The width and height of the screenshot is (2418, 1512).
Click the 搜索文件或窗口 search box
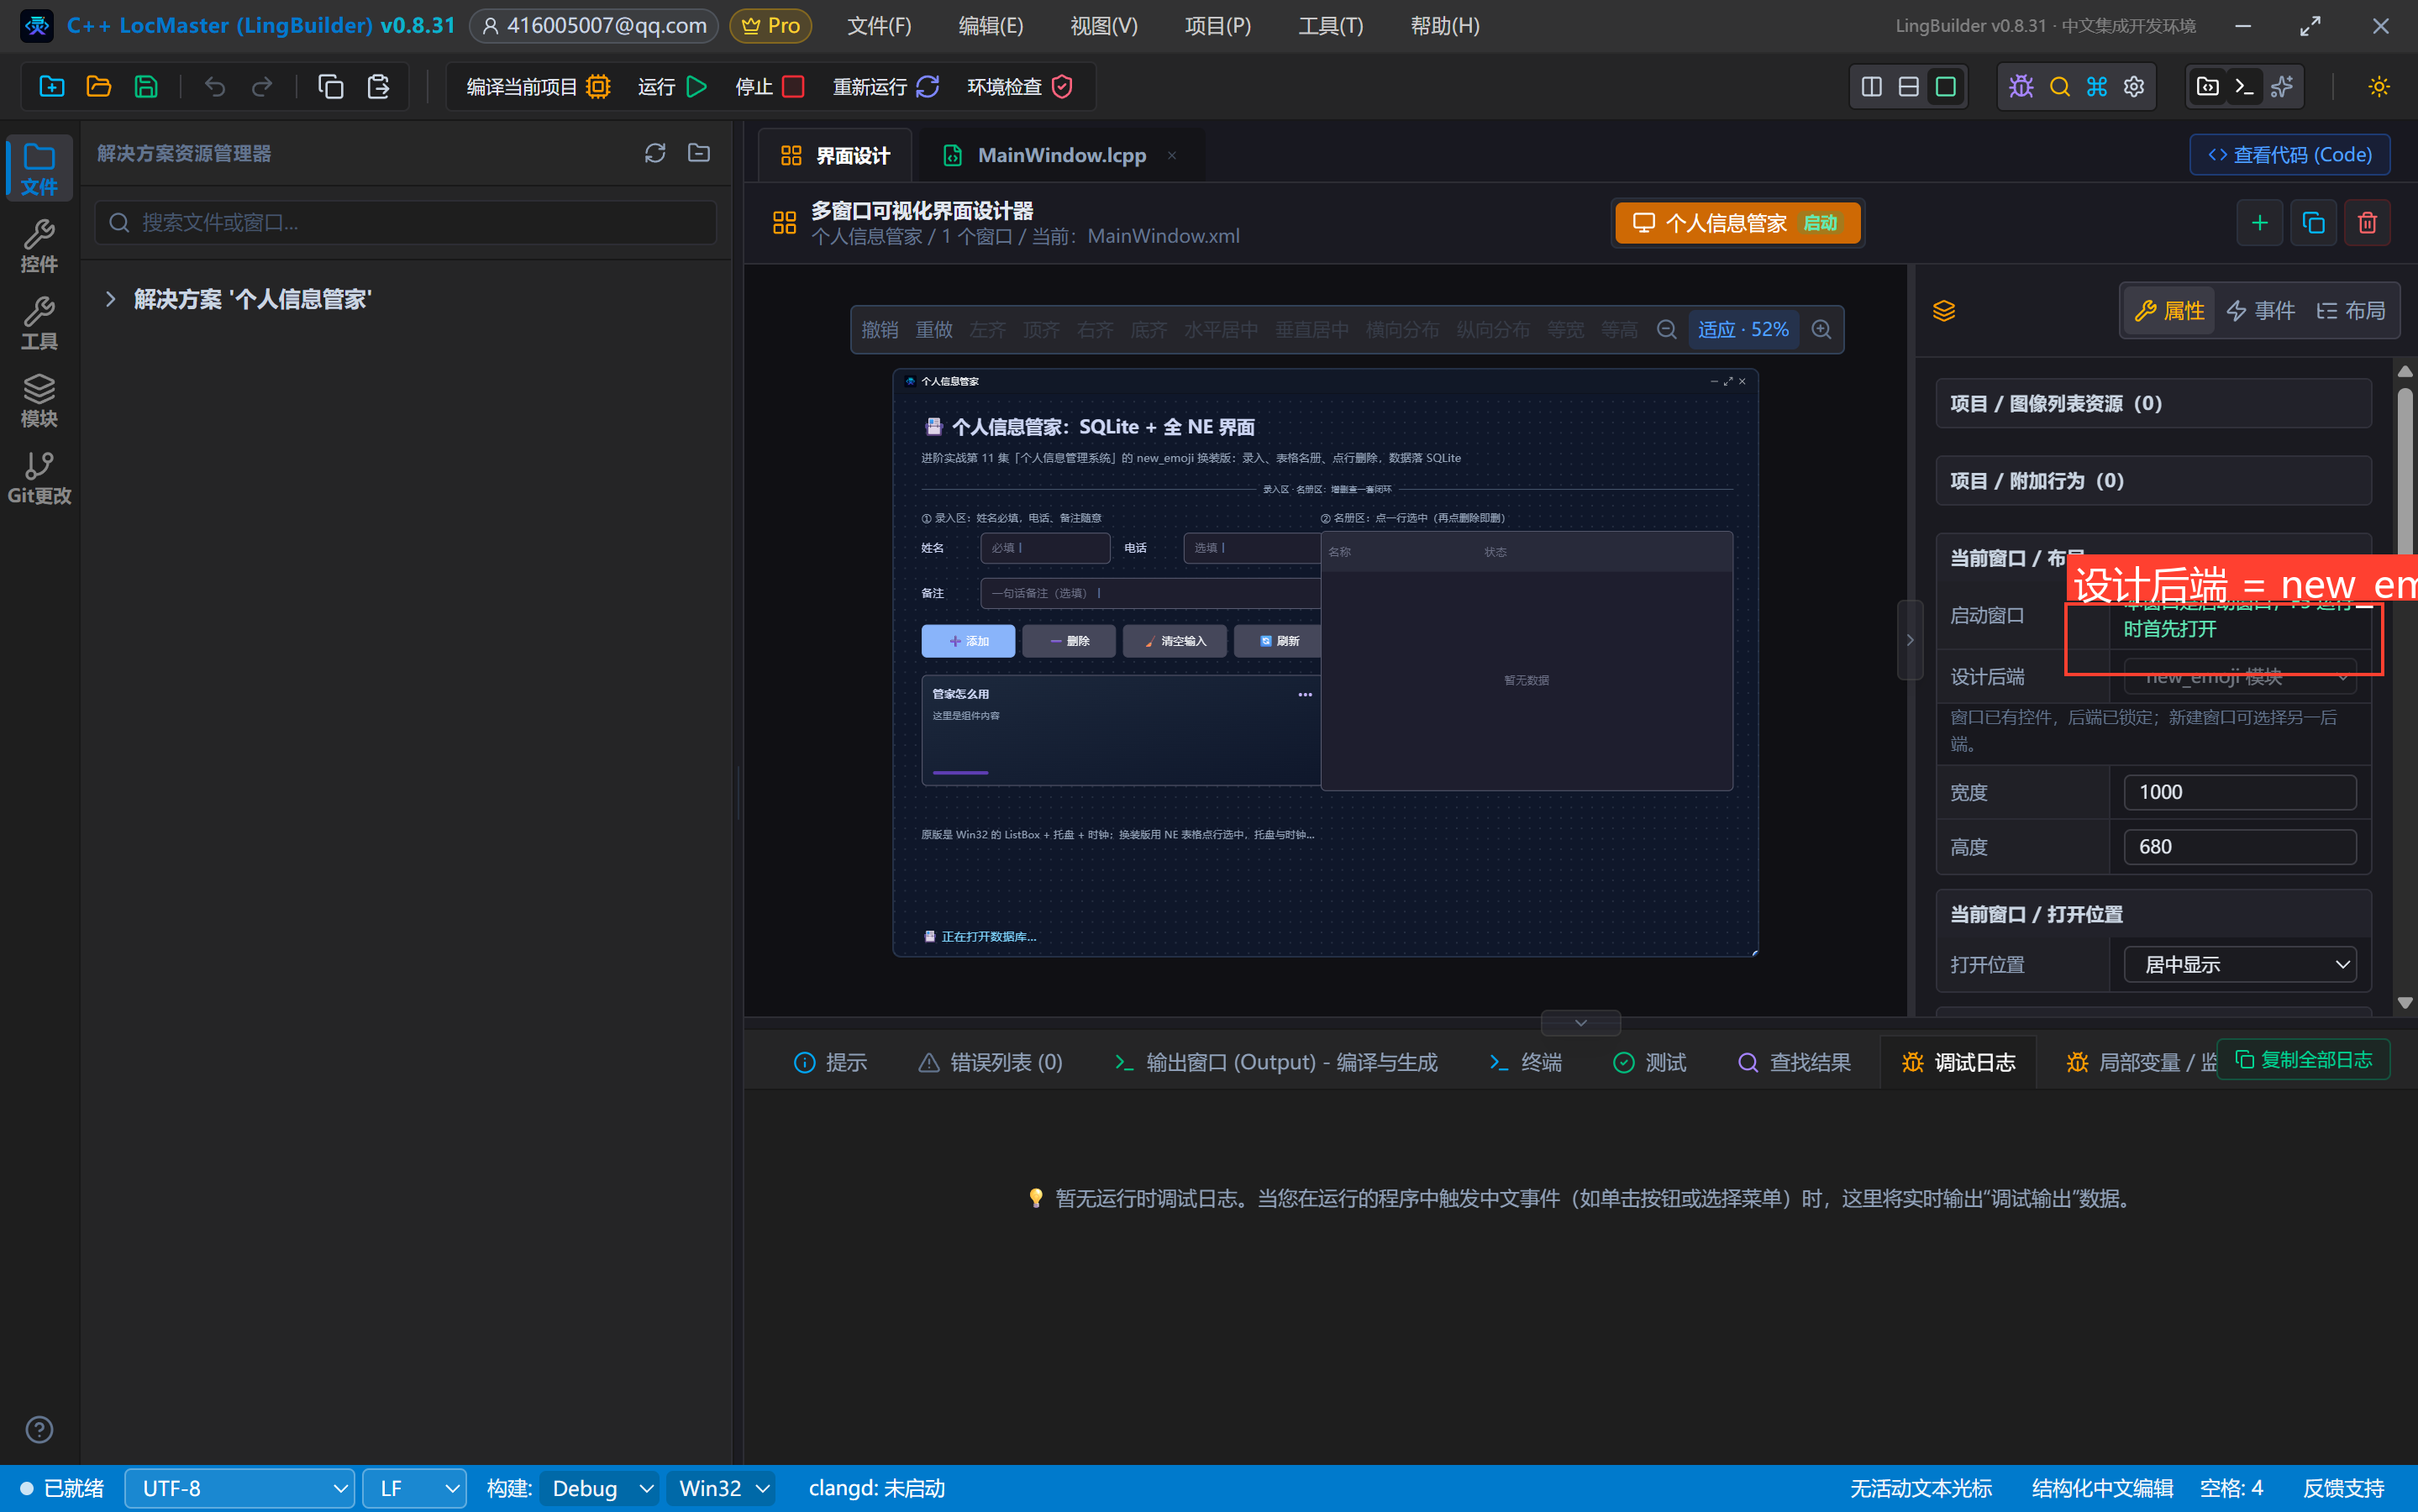[x=406, y=222]
